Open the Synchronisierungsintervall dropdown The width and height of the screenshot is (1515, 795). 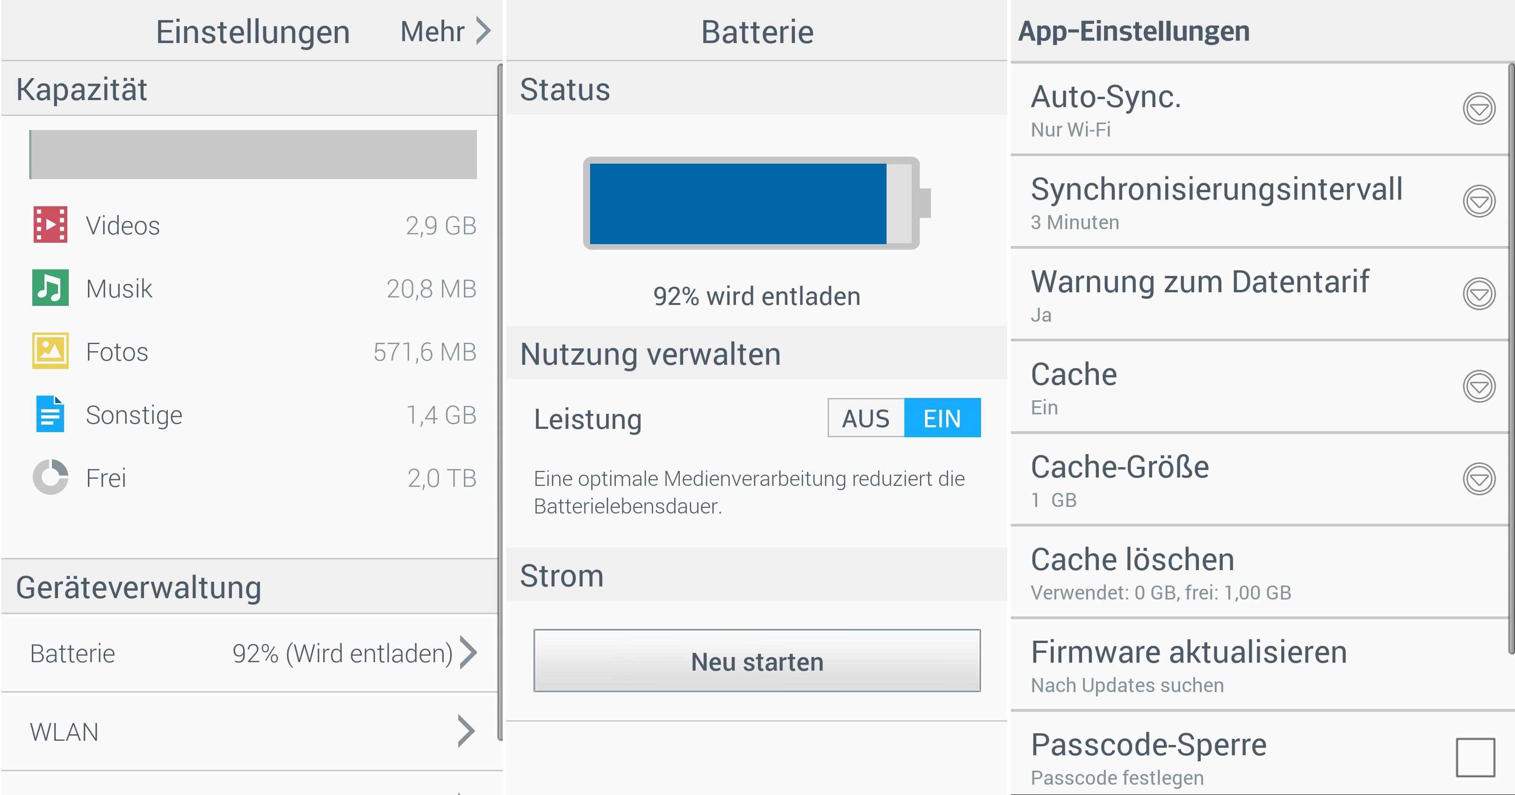1479,202
